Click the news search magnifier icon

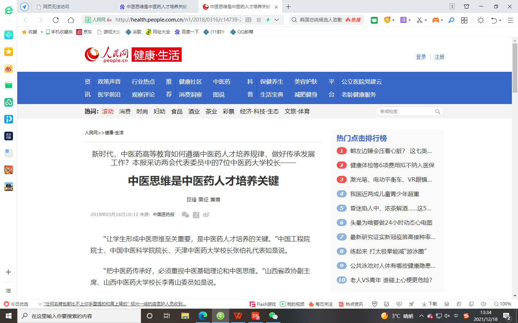(437, 112)
